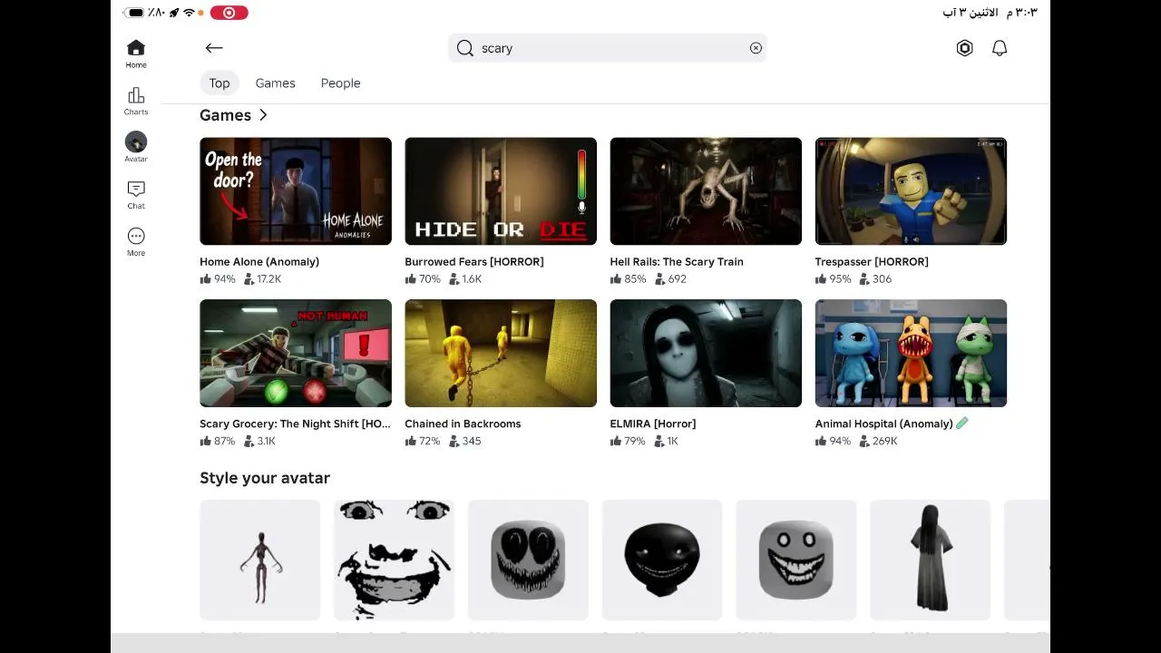Select the Top tab

point(220,83)
